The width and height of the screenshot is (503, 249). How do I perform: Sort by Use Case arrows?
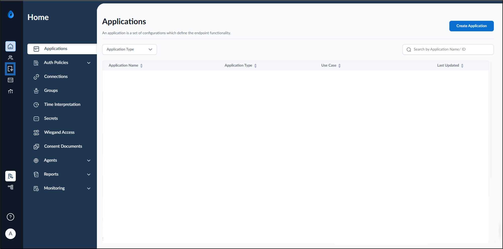click(339, 66)
